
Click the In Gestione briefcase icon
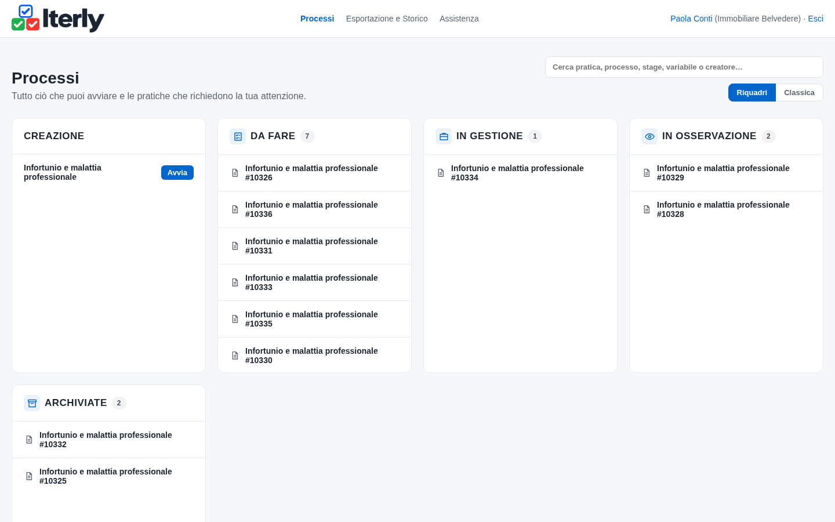[444, 136]
